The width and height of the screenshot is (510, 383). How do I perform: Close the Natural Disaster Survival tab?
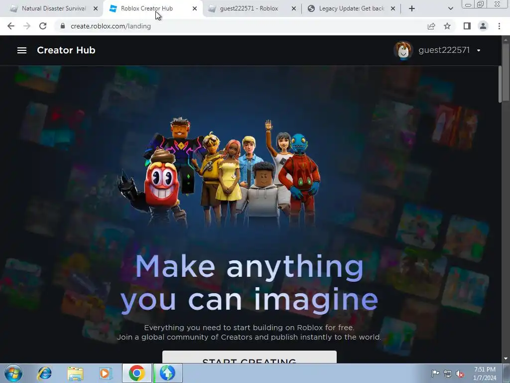tap(96, 9)
